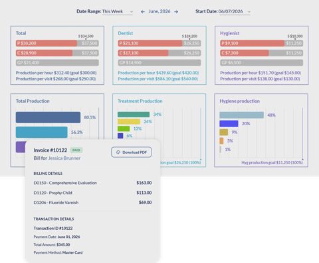Select the Total card title
Screen dimensions: 319x263
pyautogui.click(x=21, y=33)
